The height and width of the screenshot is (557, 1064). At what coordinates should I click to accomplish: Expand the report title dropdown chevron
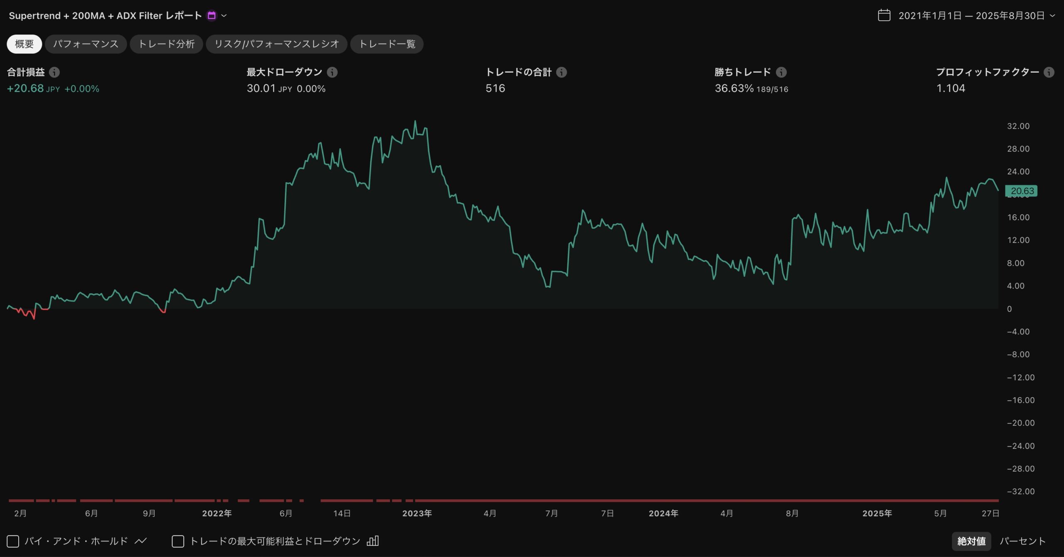point(224,16)
